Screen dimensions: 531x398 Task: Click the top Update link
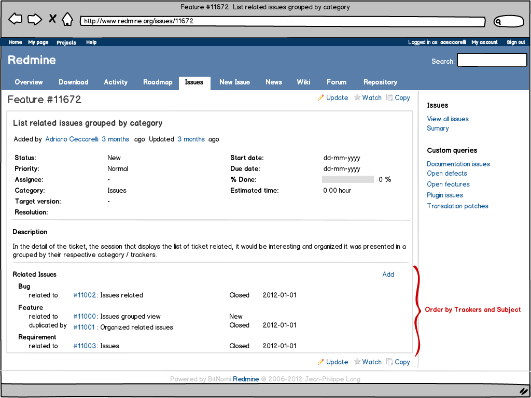[x=337, y=98]
